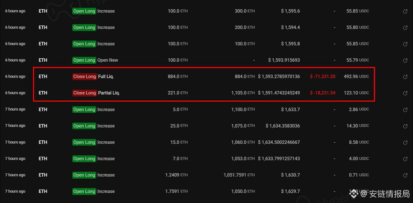Open external link icon on $1,594.4 row
Viewport: 413px width, 203px height.
pyautogui.click(x=405, y=28)
